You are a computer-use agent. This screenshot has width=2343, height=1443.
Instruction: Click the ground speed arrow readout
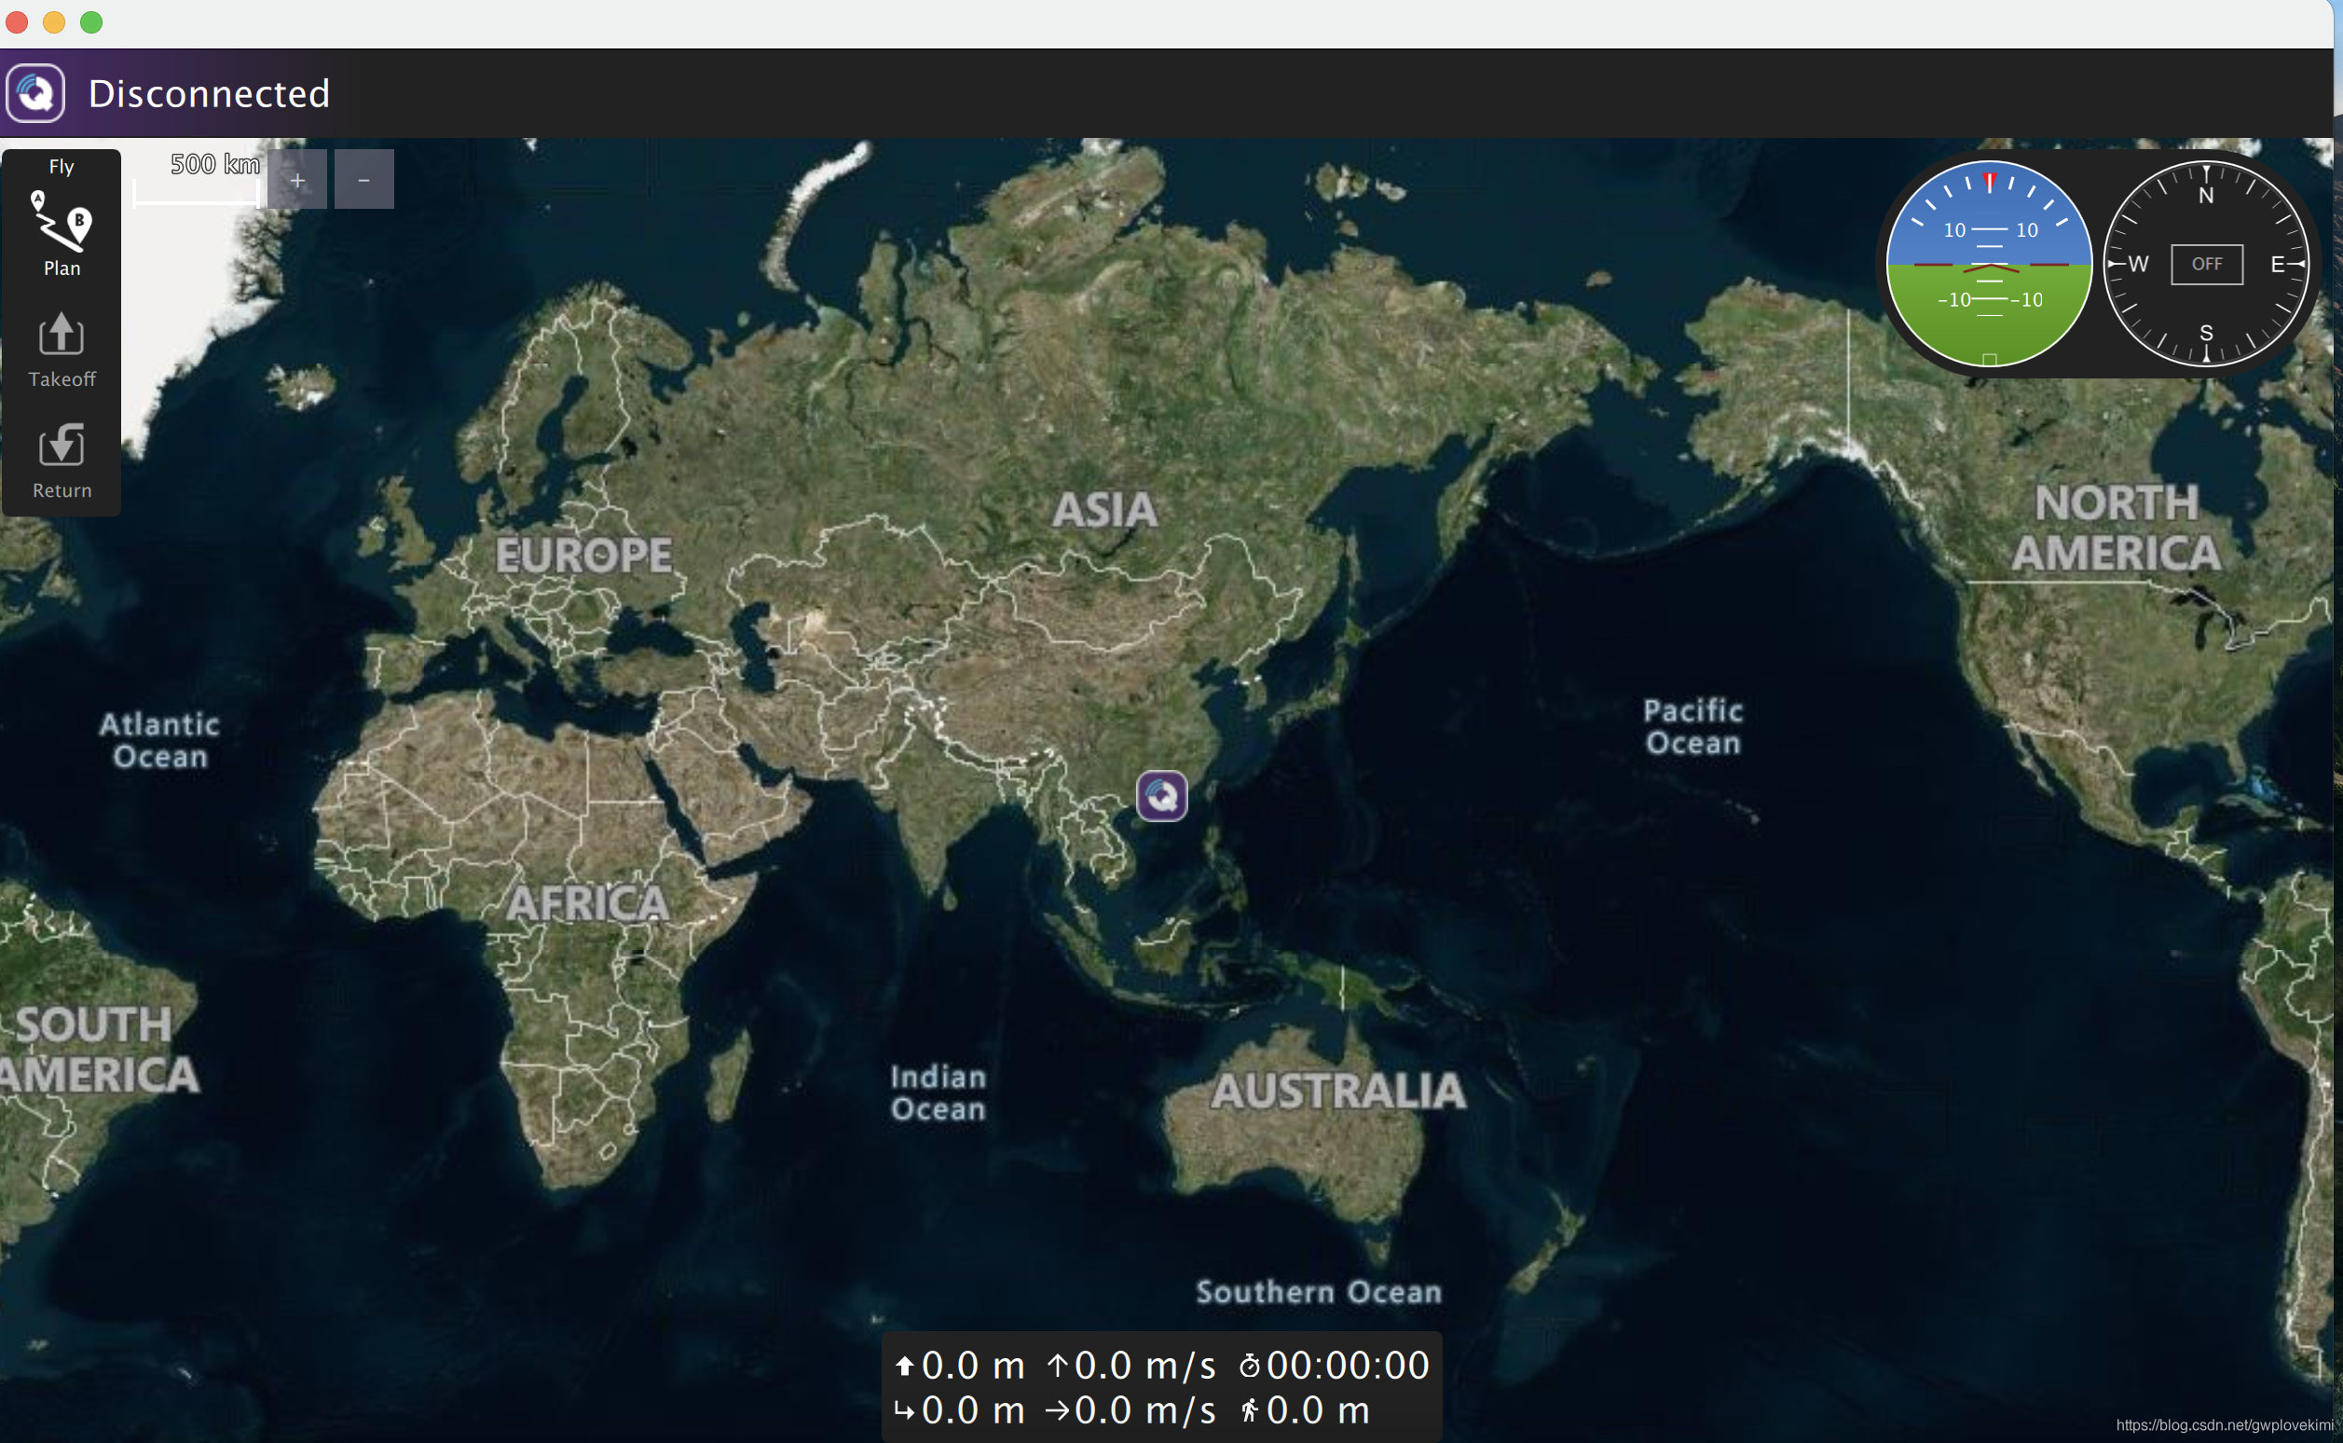click(1130, 1409)
